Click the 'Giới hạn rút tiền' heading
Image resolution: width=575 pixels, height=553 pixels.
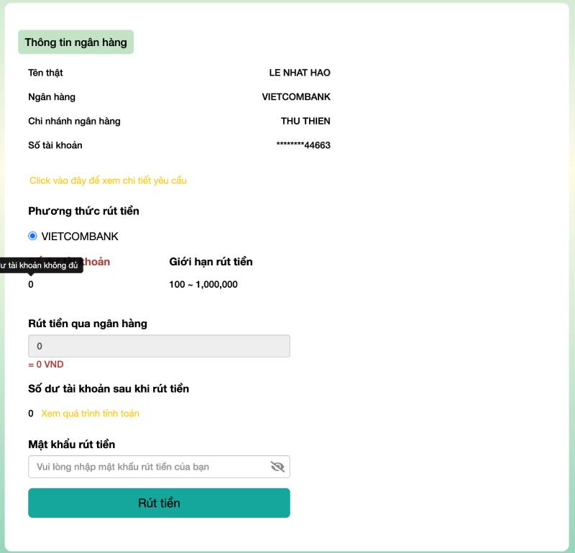tap(211, 262)
